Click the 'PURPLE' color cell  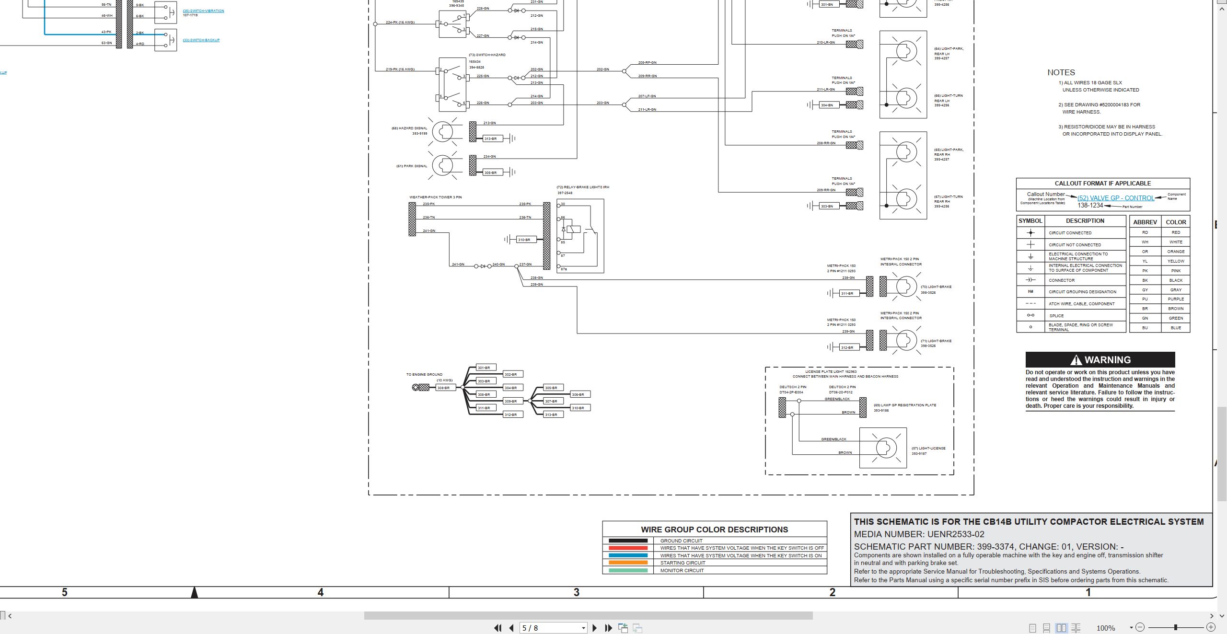point(1176,299)
